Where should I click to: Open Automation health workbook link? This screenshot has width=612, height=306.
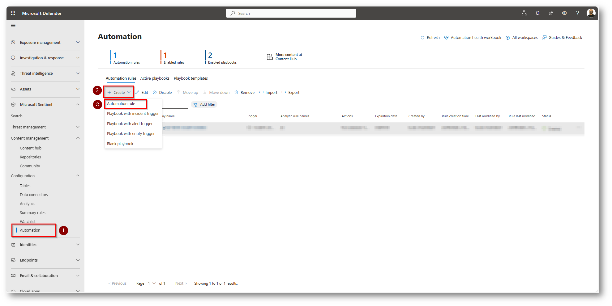(x=476, y=38)
